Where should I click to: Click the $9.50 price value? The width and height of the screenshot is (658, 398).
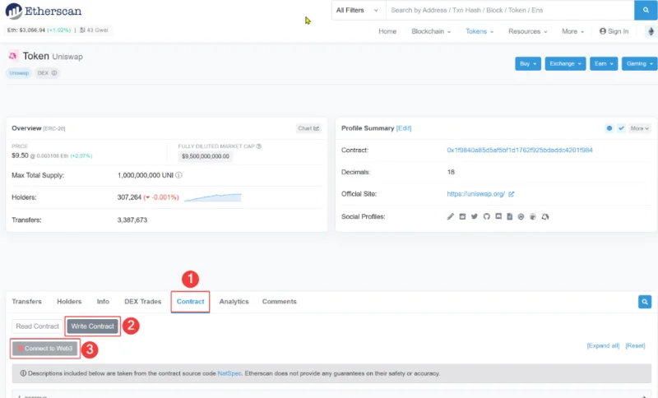tap(20, 155)
